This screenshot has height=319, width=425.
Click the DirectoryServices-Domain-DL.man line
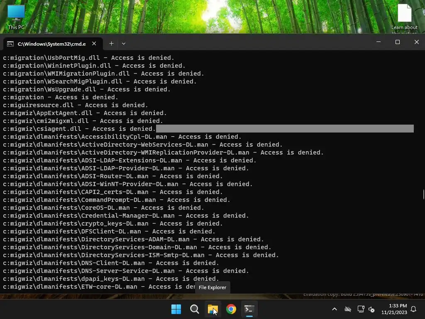(x=137, y=247)
